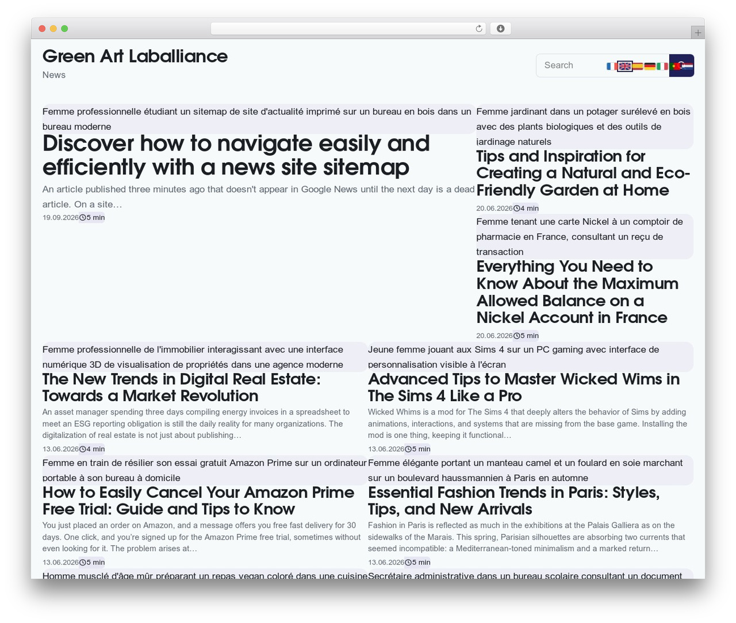Viewport: 736px width, 623px height.
Task: Choose the Spanish flag language option
Action: (x=638, y=66)
